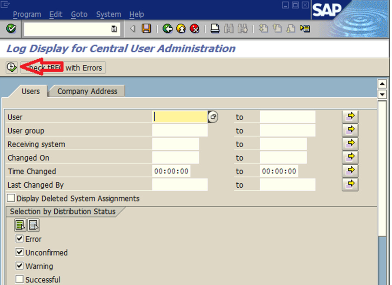Click the Execute clock icon
This screenshot has width=392, height=285.
pos(11,67)
